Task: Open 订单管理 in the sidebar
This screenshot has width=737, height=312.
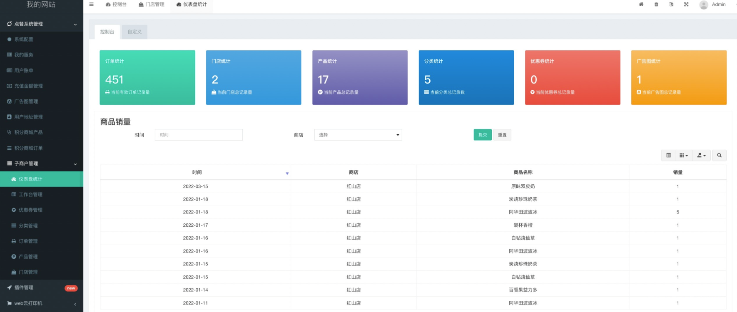Action: point(28,241)
